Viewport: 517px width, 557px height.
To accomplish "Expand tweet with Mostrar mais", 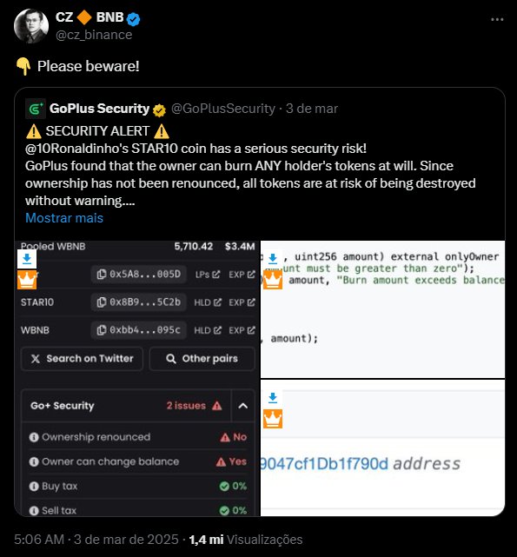I will [x=64, y=218].
